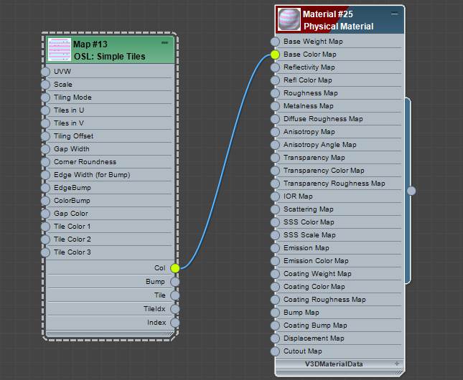Select the Tiling Offset socket
Image resolution: width=463 pixels, height=380 pixels.
(45, 136)
